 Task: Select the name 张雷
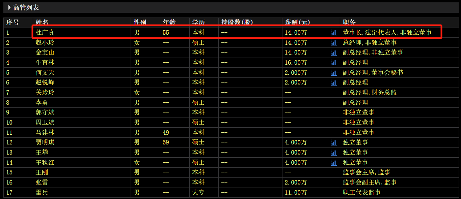coord(42,183)
